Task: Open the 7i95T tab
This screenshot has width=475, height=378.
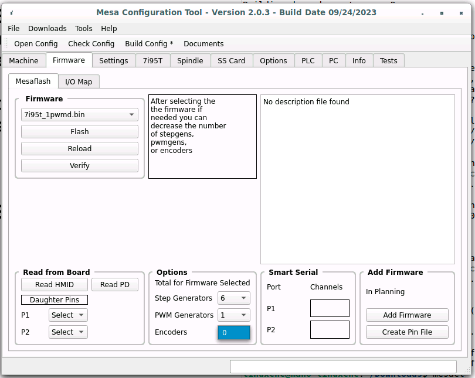Action: pyautogui.click(x=152, y=60)
